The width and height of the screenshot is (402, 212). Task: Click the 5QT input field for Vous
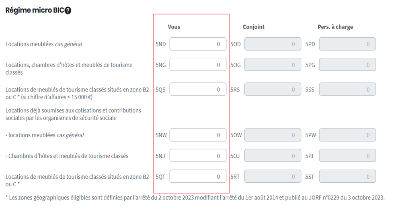[x=198, y=177]
